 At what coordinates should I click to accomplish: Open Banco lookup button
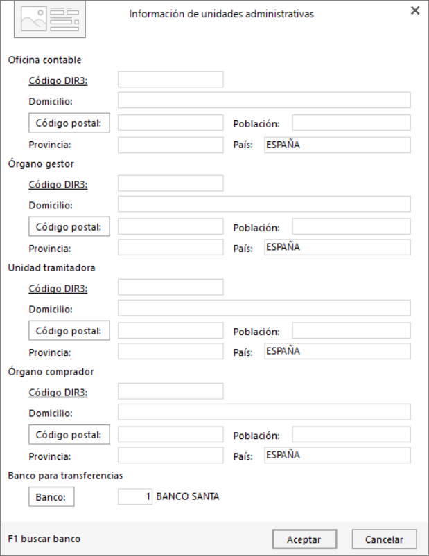pyautogui.click(x=51, y=496)
